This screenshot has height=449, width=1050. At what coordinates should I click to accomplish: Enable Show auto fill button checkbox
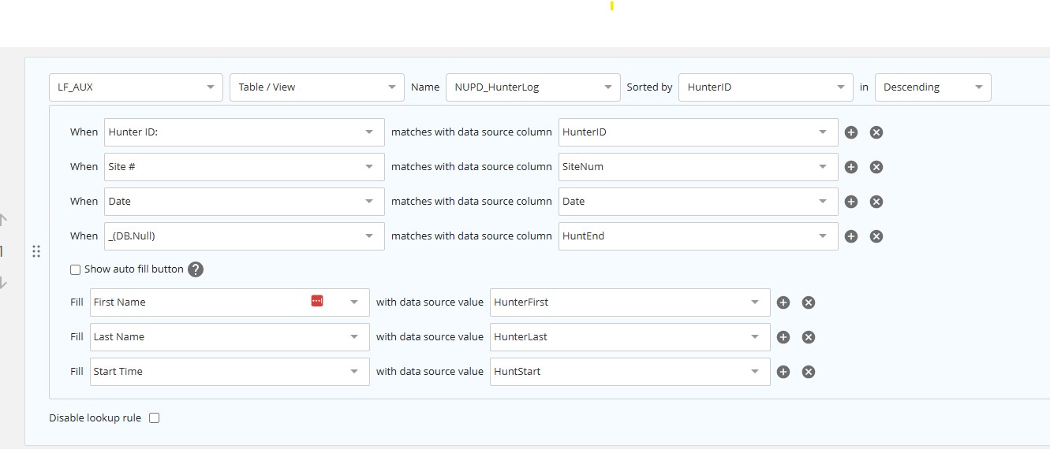(76, 269)
